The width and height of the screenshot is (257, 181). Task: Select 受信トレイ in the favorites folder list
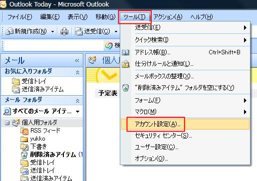[x=34, y=81]
